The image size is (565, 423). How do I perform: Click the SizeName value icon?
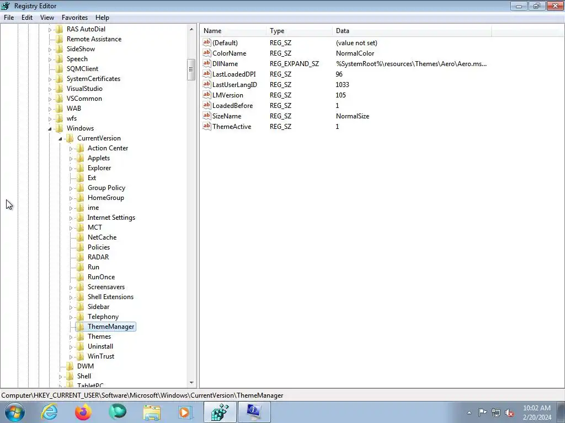[206, 116]
